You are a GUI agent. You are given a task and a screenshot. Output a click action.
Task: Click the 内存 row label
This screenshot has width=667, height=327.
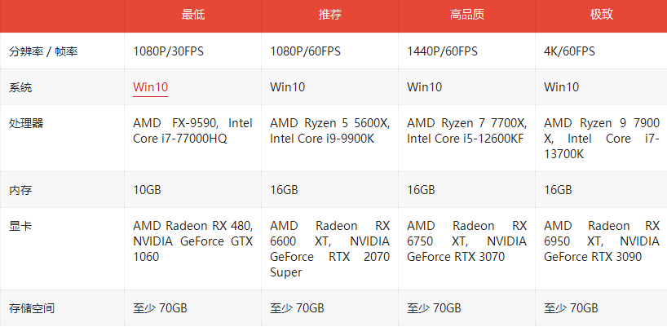(20, 190)
